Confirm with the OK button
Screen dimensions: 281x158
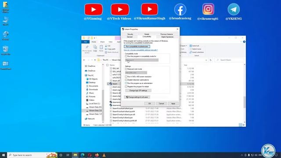point(149,104)
